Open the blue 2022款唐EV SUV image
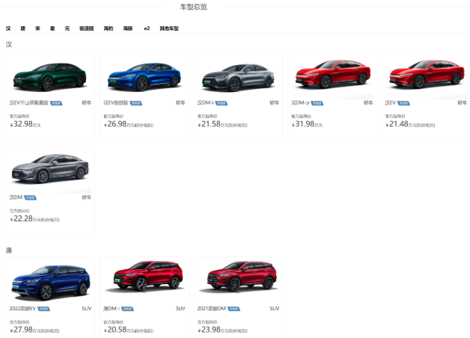470x338 pixels. pos(50,283)
